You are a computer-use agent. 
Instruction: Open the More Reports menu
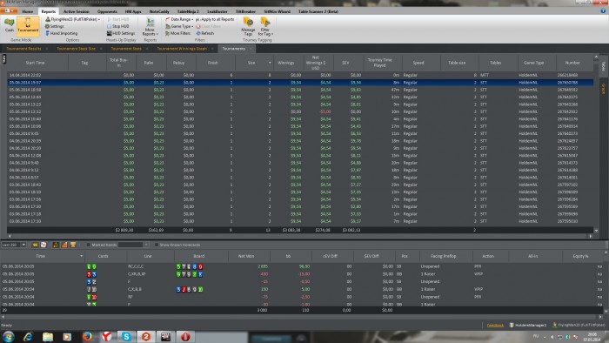(x=150, y=26)
